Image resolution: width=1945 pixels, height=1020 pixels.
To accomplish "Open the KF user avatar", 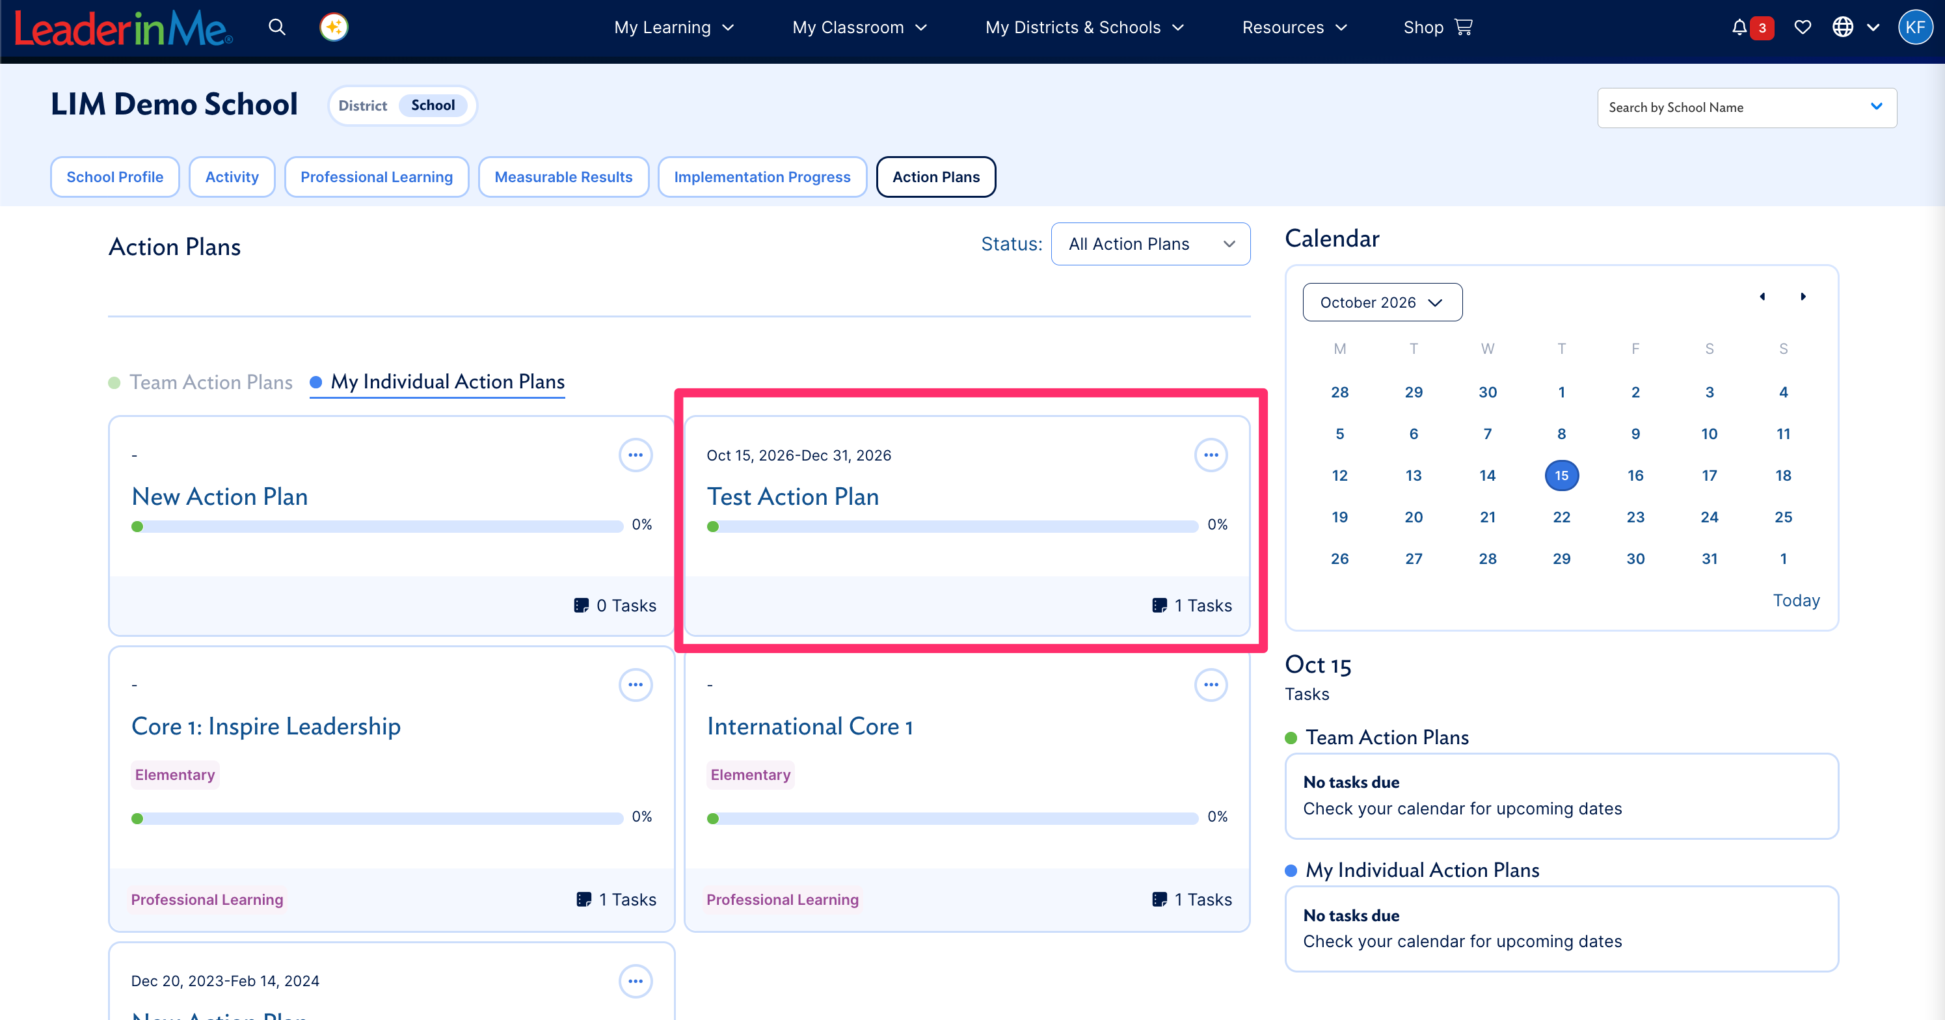I will (1915, 27).
